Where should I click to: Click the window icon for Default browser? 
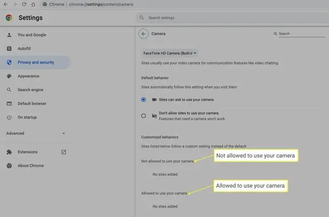pos(9,103)
